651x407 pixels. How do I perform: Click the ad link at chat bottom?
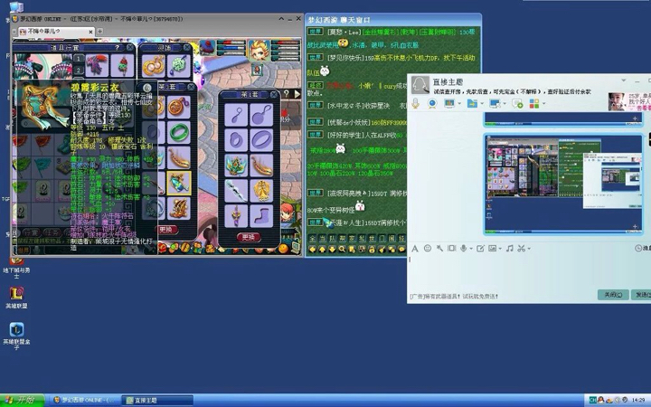coord(453,296)
